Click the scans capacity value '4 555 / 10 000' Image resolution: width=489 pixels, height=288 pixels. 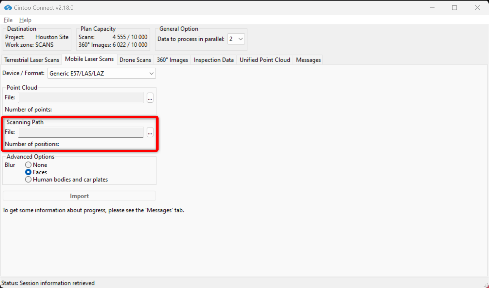[x=130, y=37]
